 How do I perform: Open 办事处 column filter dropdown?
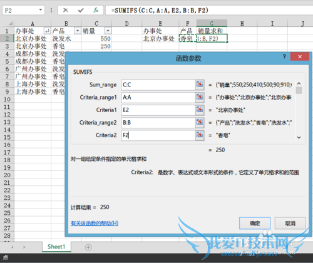click(47, 31)
